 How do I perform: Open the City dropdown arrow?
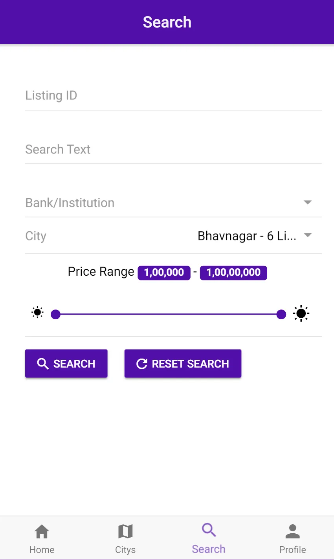pyautogui.click(x=308, y=235)
